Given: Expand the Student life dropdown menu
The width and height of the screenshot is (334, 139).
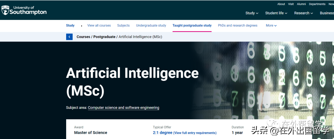Looking at the screenshot, I should pos(276,13).
